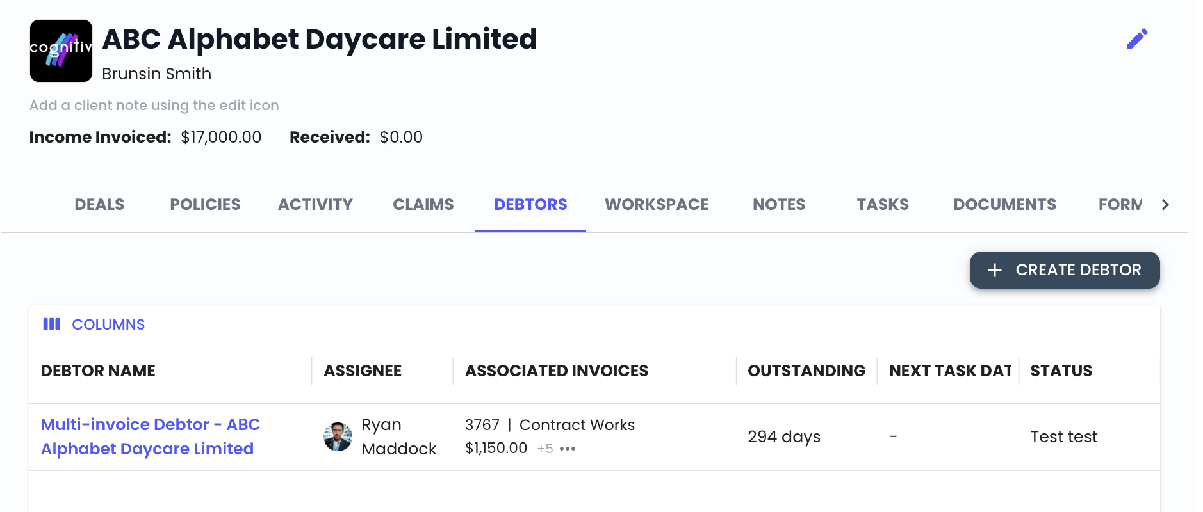1203x512 pixels.
Task: Click the pencil edit client icon
Action: (x=1137, y=39)
